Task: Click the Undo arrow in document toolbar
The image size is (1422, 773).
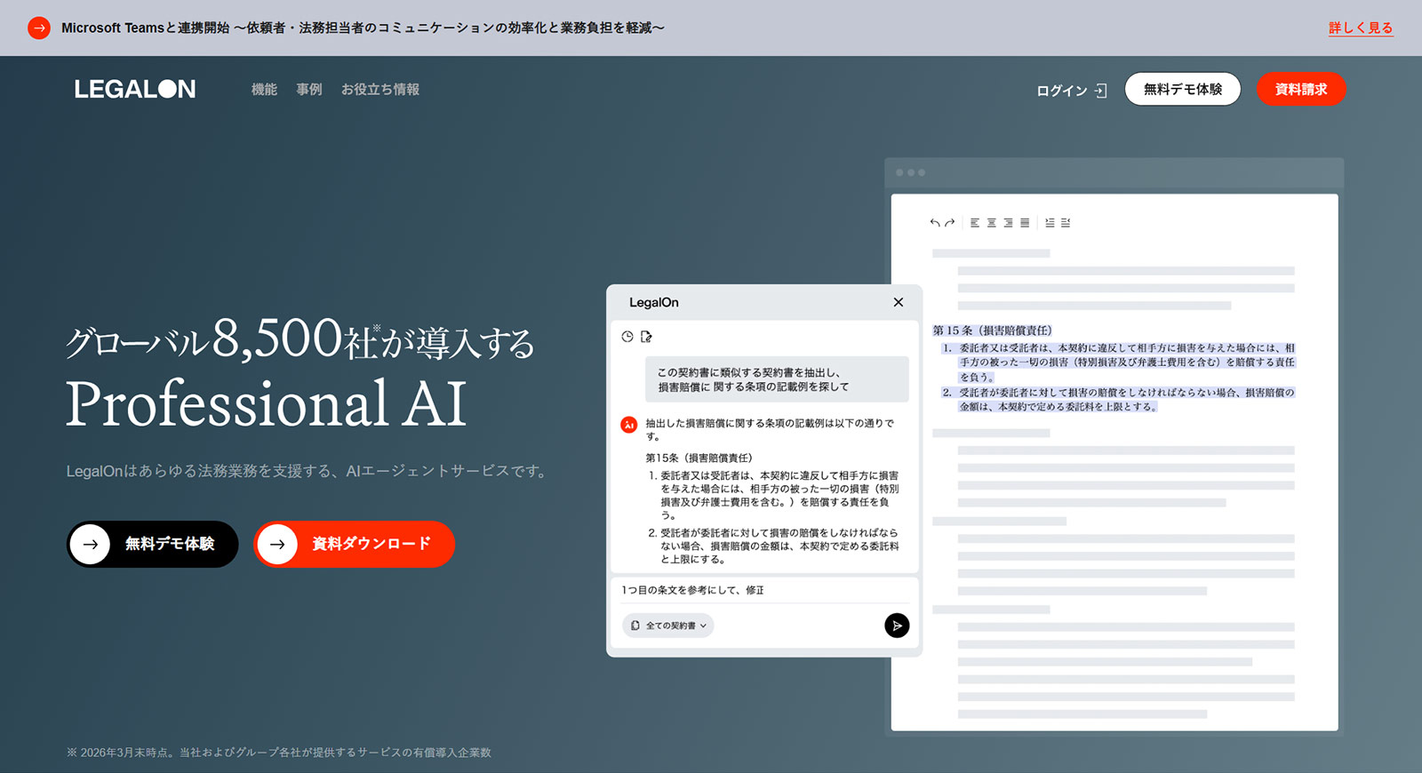Action: (935, 223)
